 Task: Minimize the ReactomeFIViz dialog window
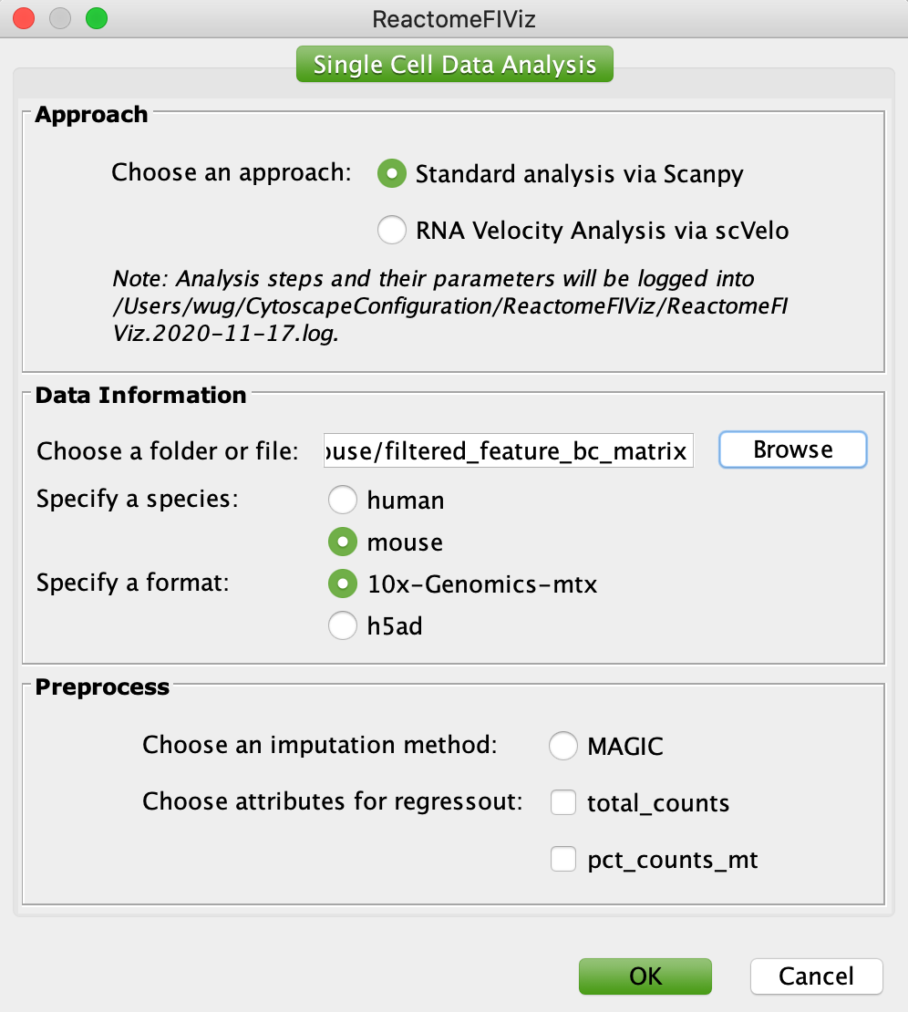coord(59,18)
